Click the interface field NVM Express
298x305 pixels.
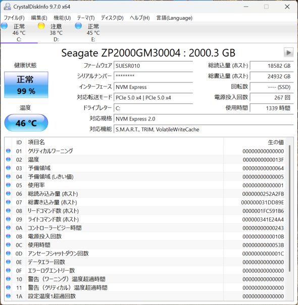(153, 87)
